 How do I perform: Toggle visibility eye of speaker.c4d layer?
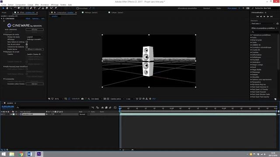click(2, 114)
